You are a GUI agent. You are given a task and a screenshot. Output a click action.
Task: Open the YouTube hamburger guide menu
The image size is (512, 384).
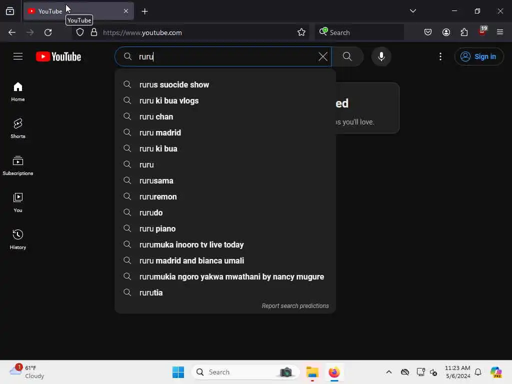(18, 56)
